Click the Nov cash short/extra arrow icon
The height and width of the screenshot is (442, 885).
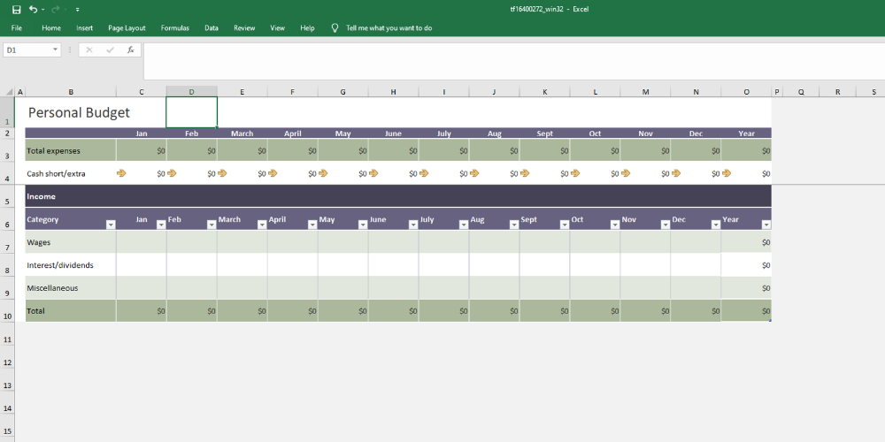[x=626, y=173]
